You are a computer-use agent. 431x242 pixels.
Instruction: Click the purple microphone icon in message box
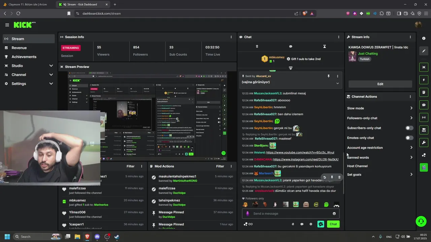(247, 213)
